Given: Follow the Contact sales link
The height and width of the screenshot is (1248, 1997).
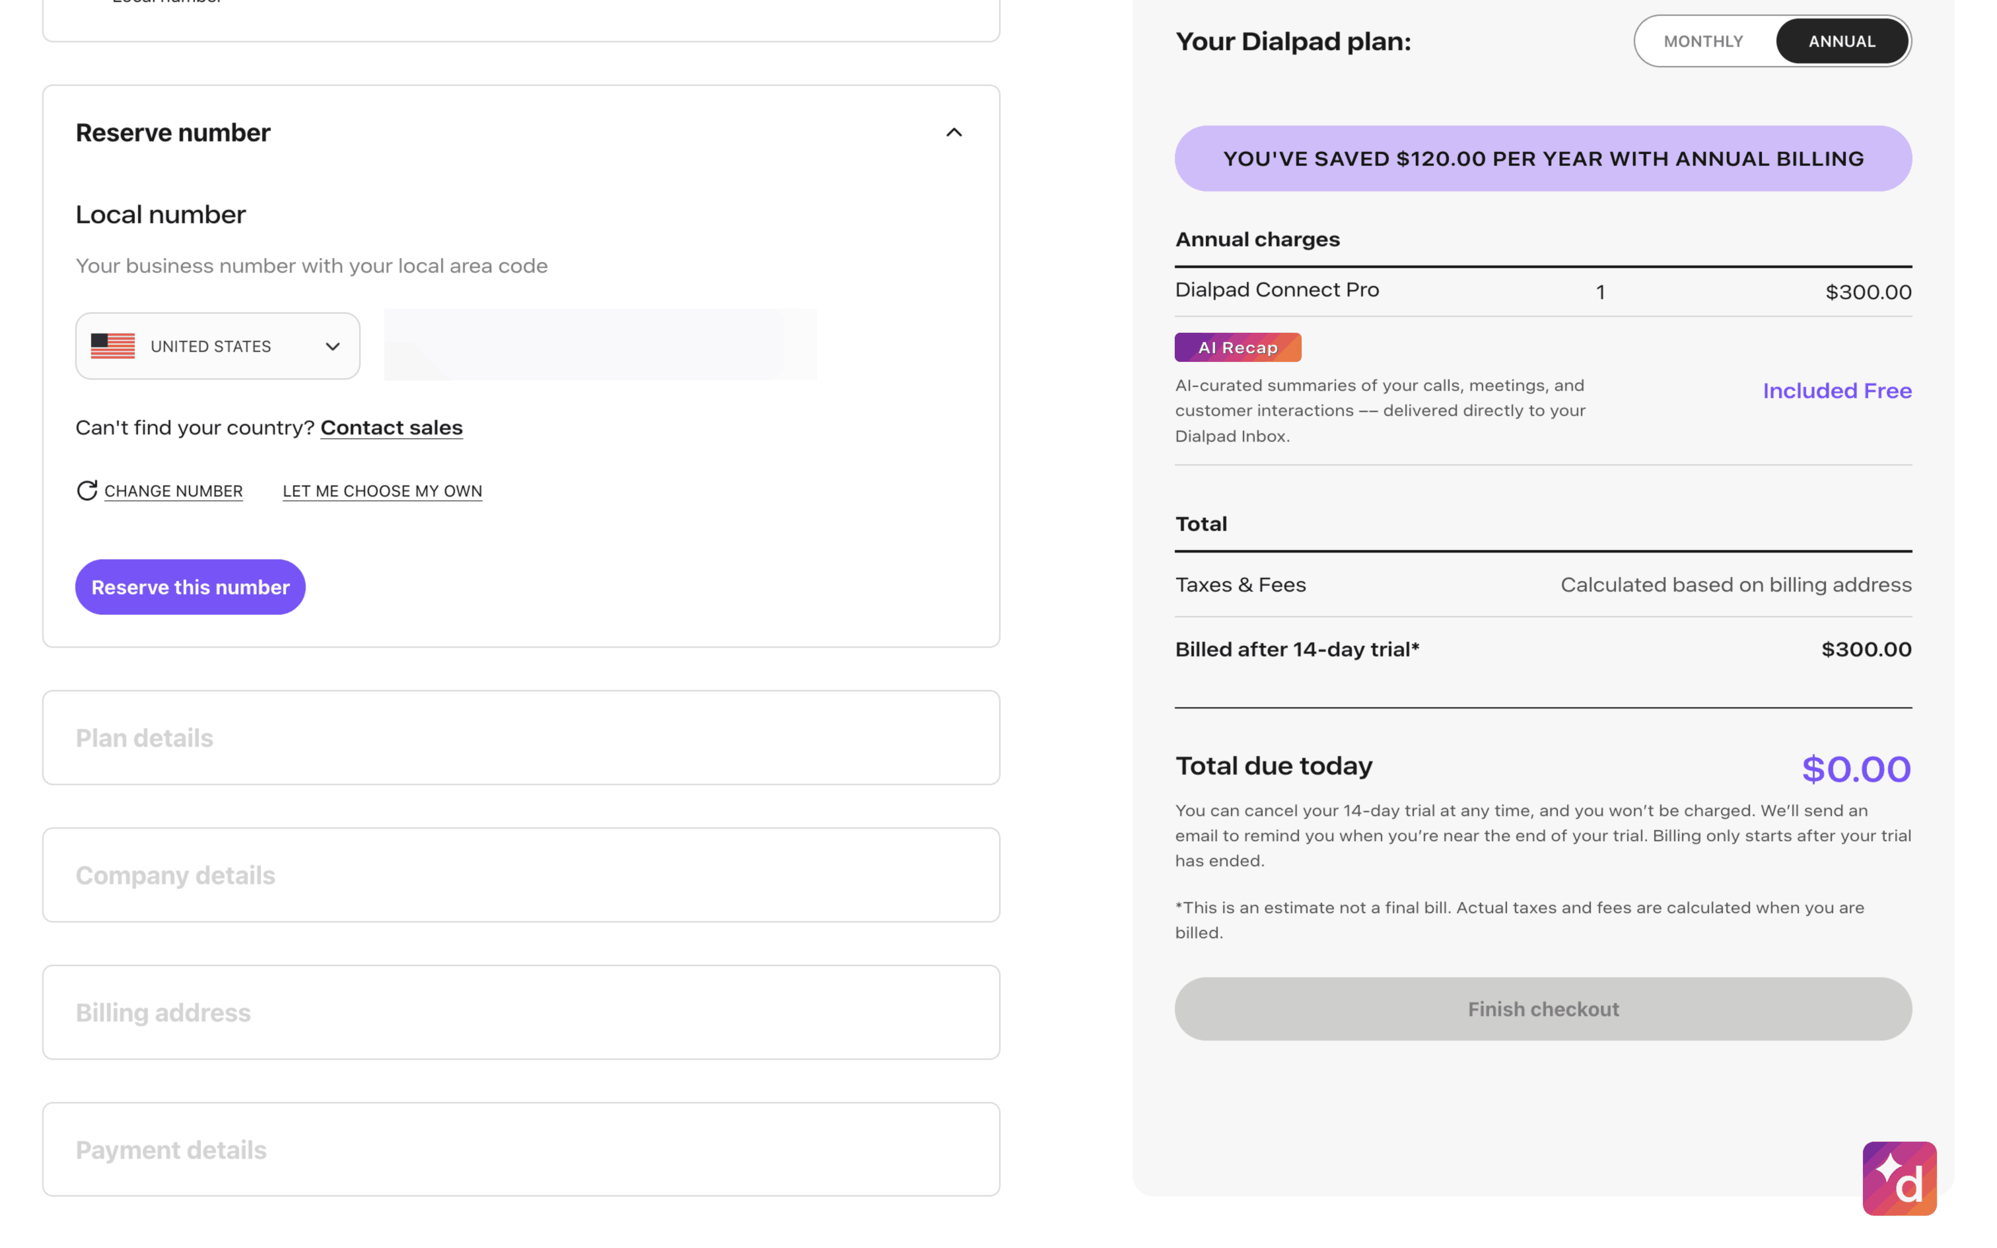Looking at the screenshot, I should coord(391,428).
